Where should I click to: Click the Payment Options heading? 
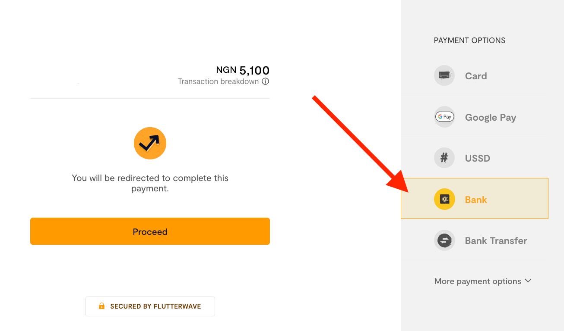click(469, 41)
